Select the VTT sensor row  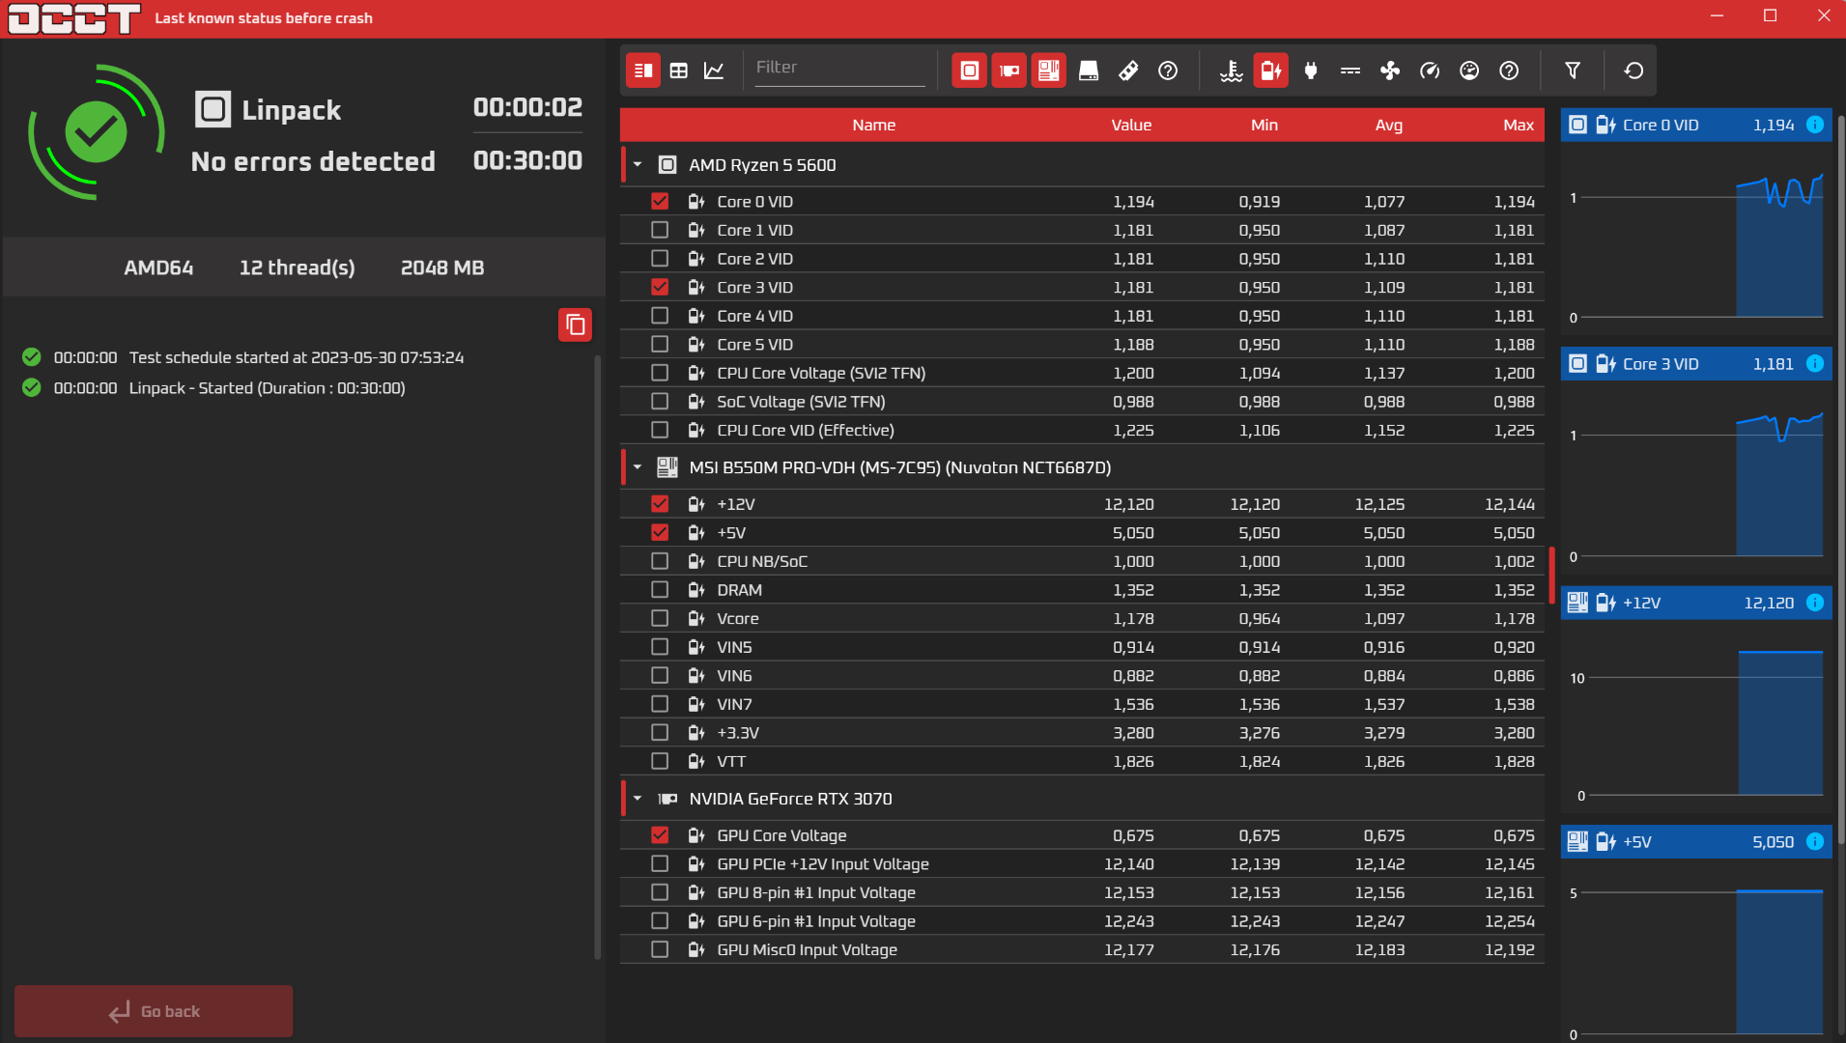pos(1082,761)
